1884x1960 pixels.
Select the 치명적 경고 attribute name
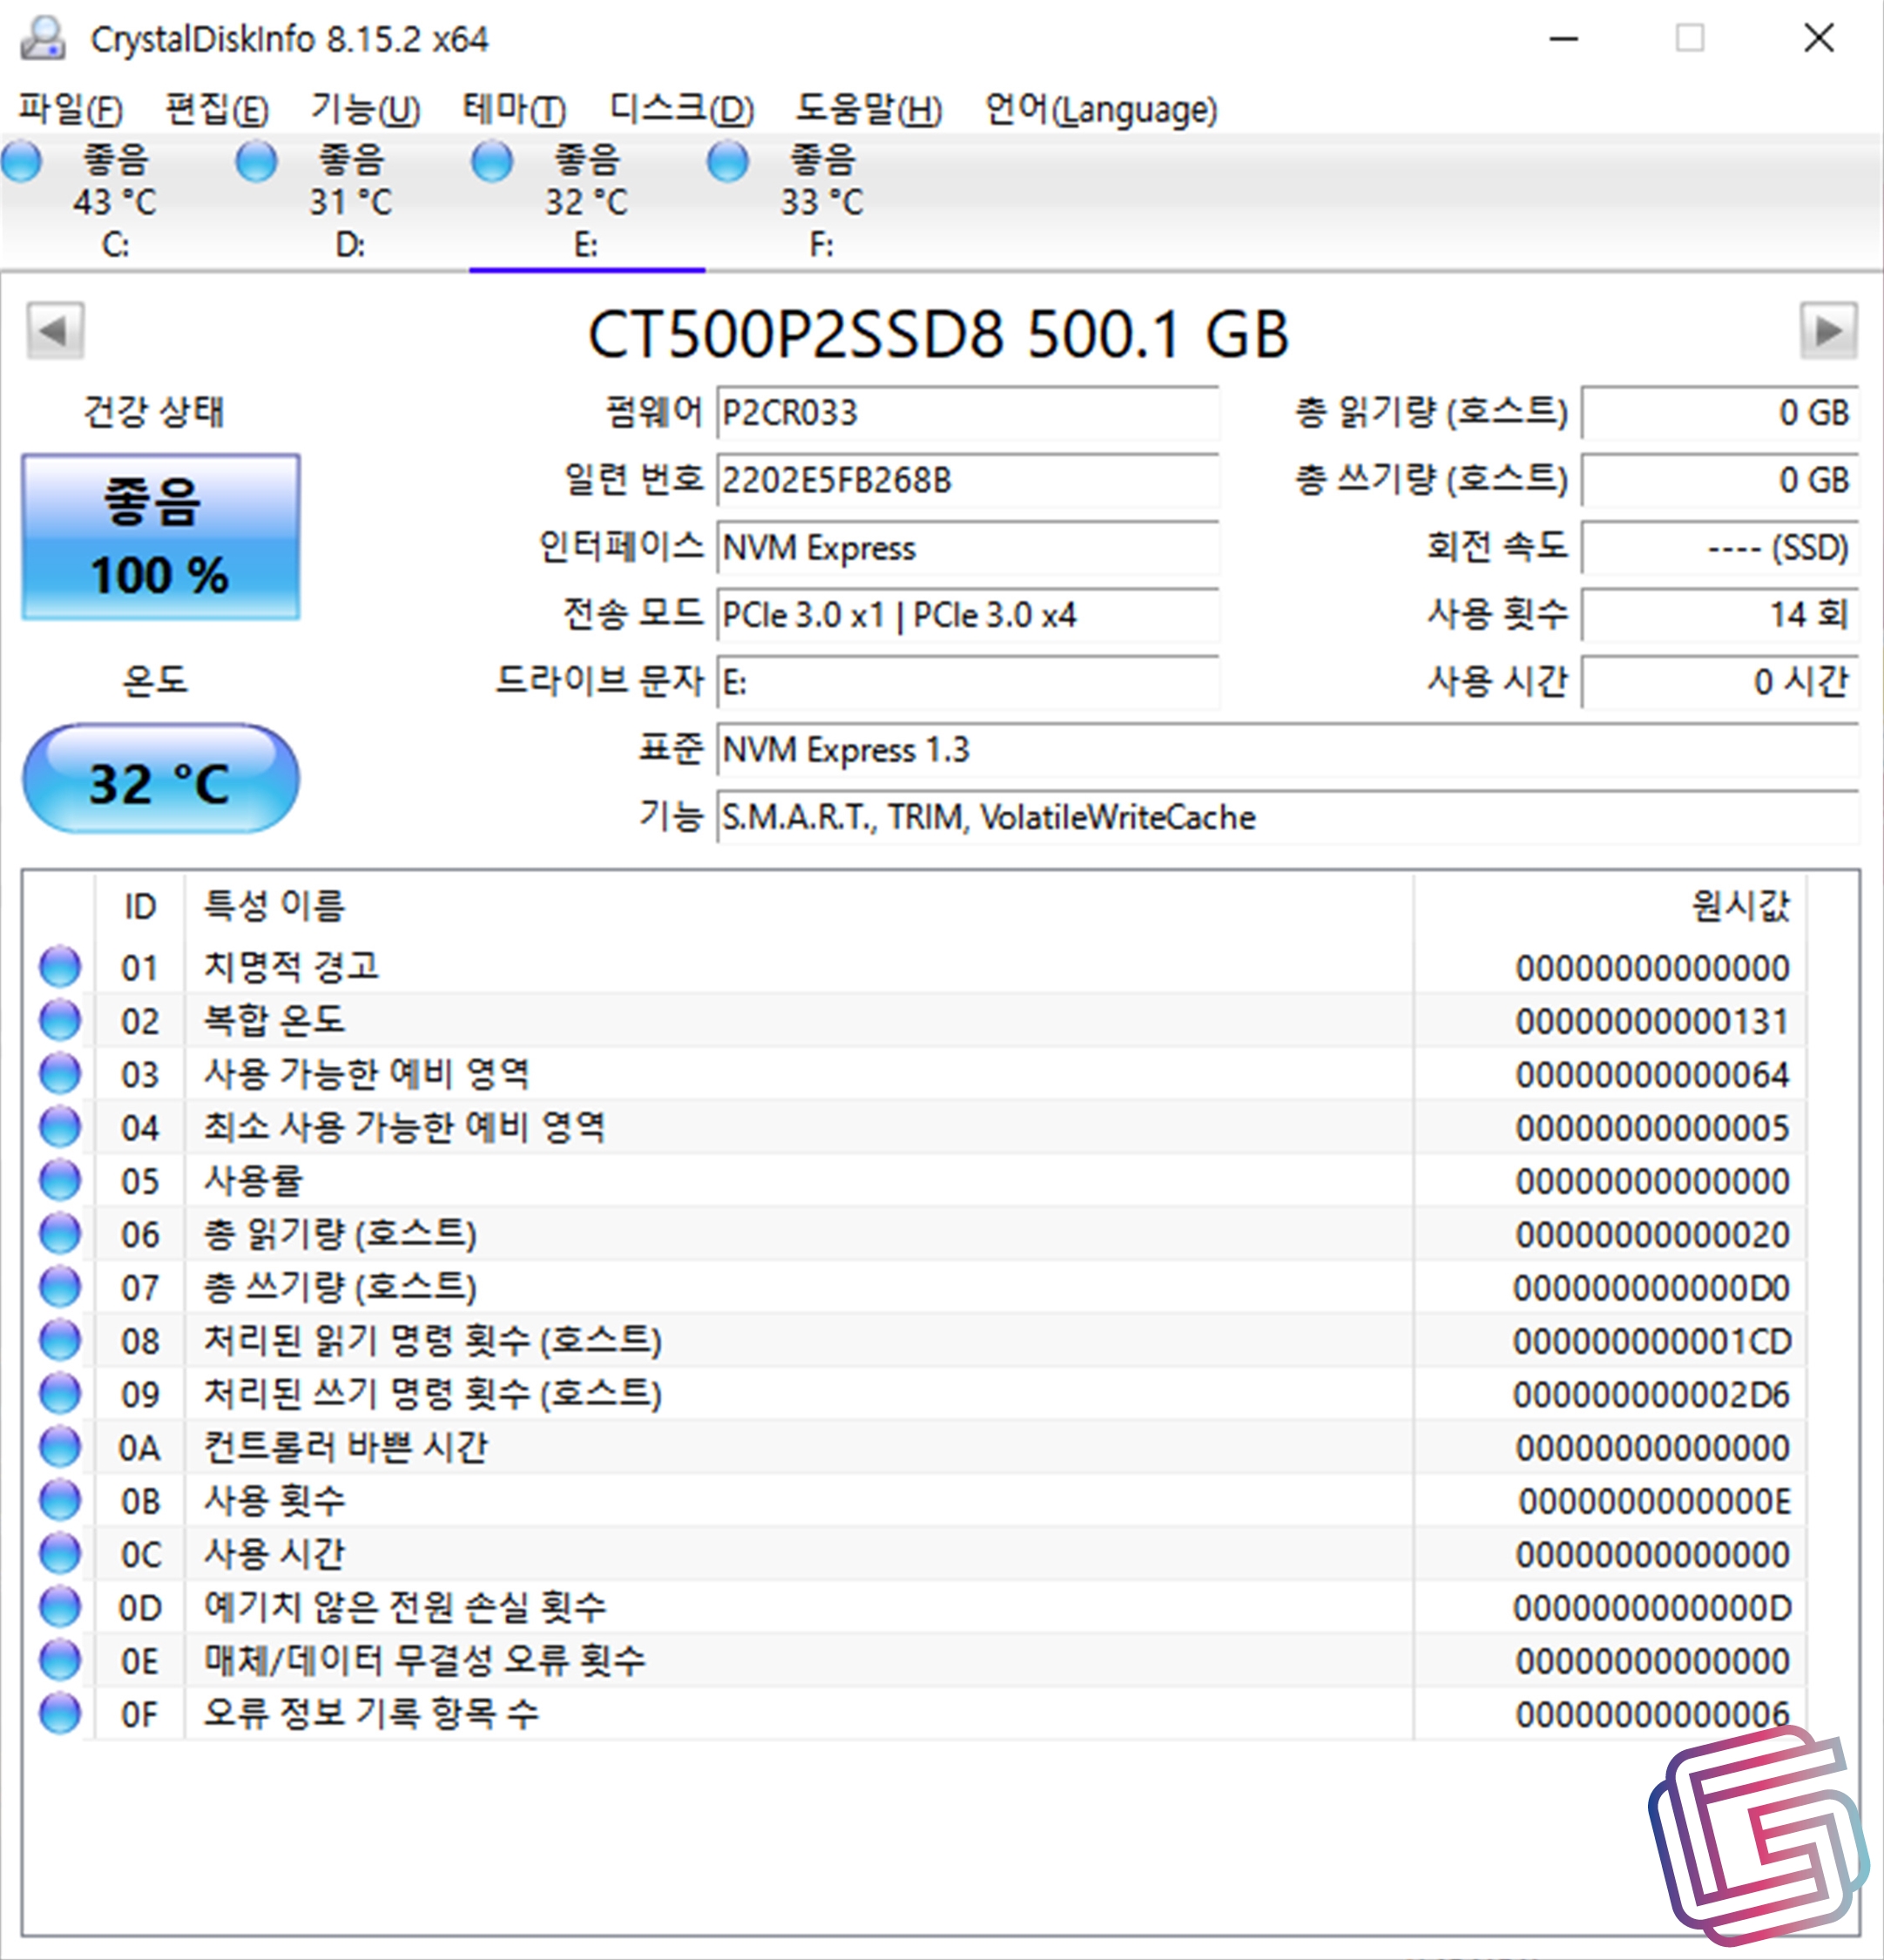(292, 966)
